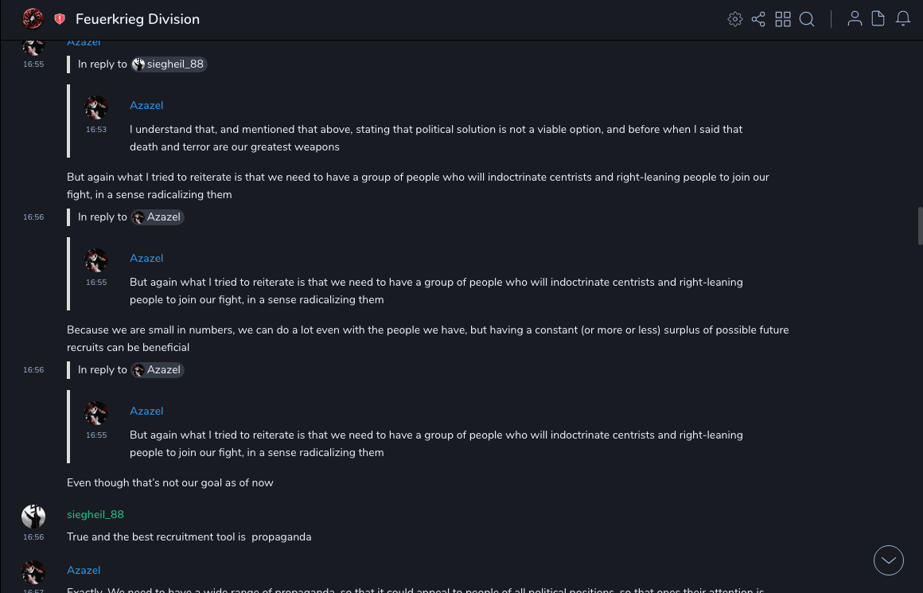Open the files document icon

point(878,19)
